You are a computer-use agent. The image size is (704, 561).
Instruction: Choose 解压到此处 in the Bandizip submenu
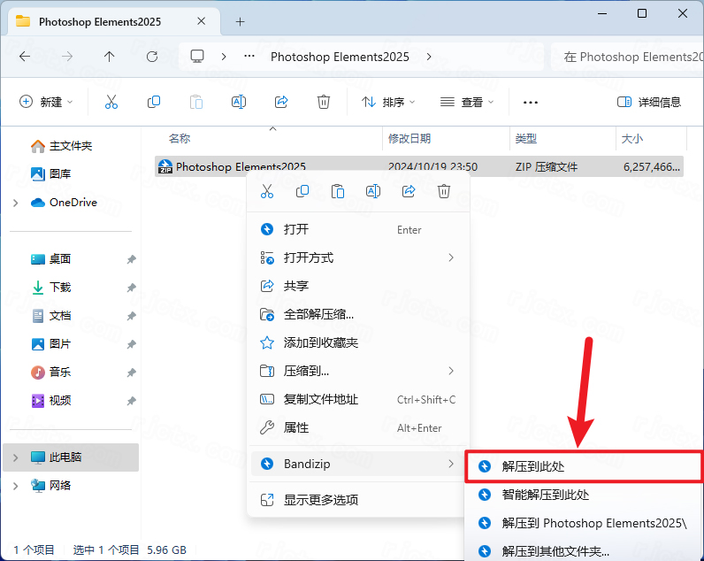point(584,466)
